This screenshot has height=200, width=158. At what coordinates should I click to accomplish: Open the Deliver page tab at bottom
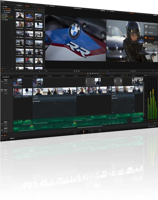click(100, 131)
